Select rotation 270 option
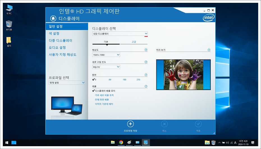Image resolution: width=261 pixels, height=149 pixels. tap(138, 80)
